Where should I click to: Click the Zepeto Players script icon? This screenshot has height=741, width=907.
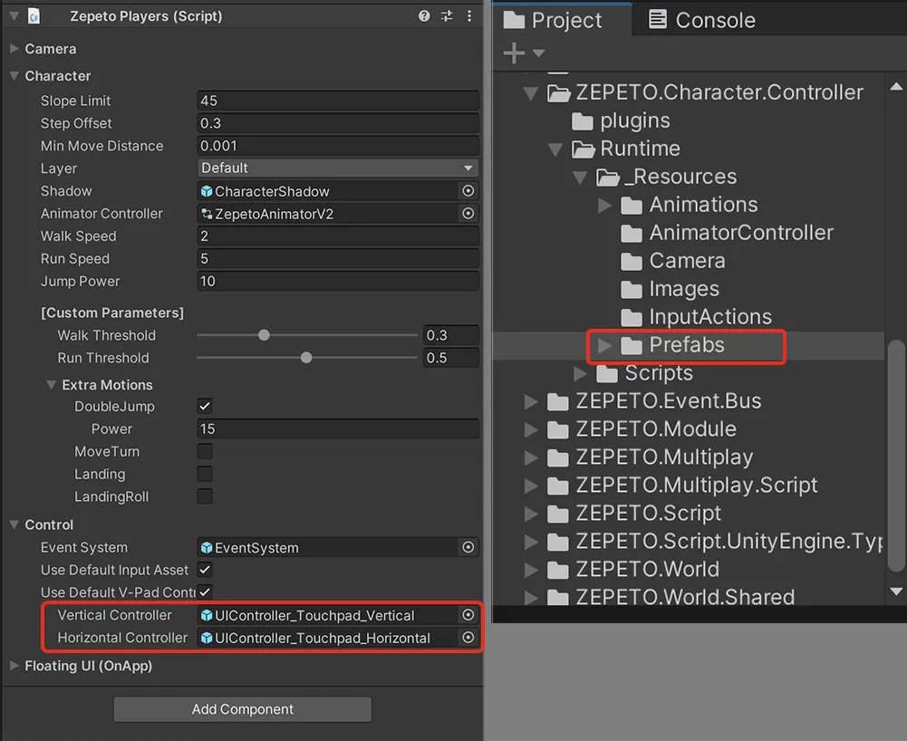point(34,16)
